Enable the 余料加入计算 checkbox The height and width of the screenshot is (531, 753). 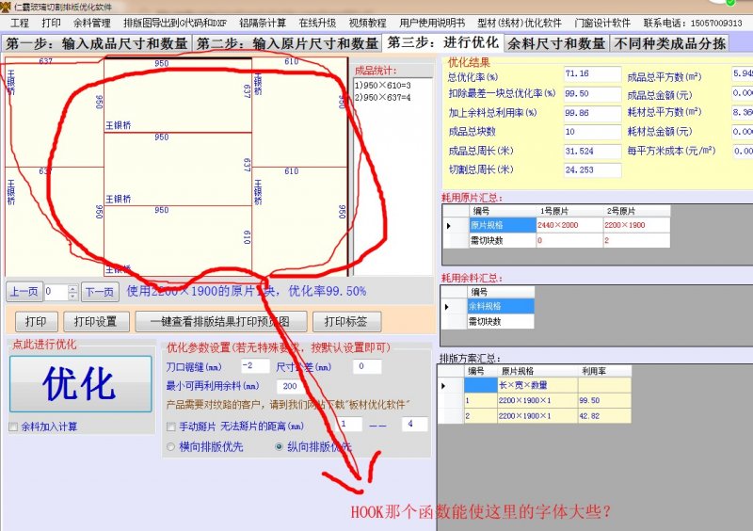click(x=13, y=426)
